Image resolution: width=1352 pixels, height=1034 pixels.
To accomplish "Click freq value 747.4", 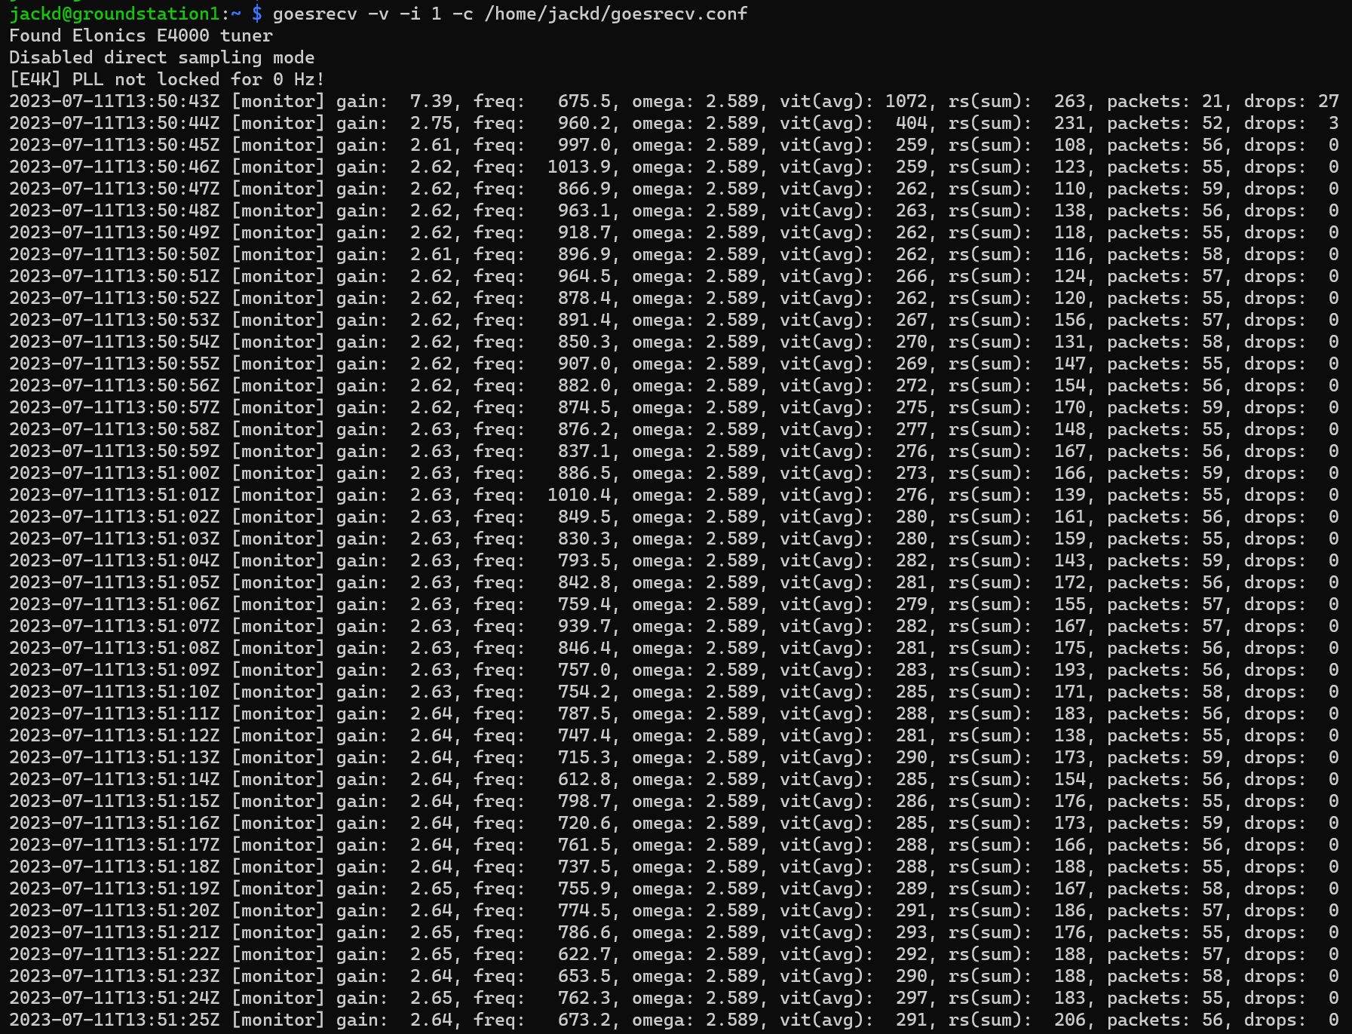I will (584, 735).
